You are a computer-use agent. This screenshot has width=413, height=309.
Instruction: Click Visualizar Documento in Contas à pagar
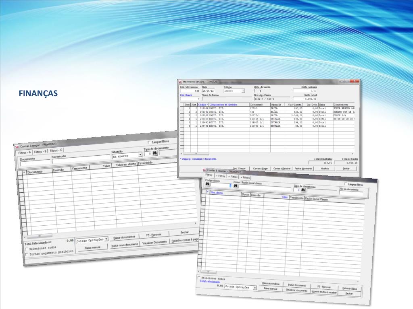154,242
